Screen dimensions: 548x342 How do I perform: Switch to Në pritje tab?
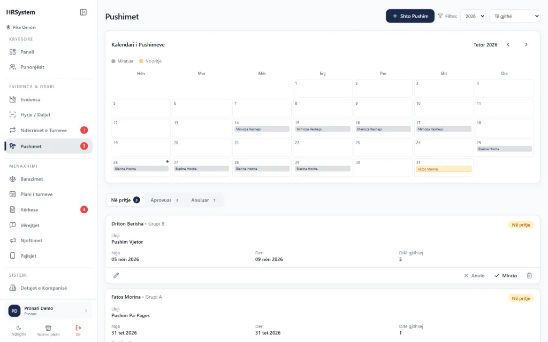125,200
